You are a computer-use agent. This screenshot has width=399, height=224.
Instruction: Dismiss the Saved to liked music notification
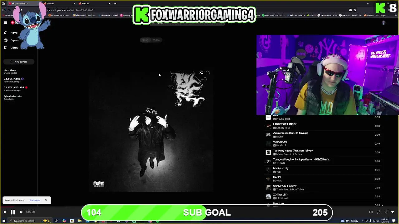[x=46, y=200]
